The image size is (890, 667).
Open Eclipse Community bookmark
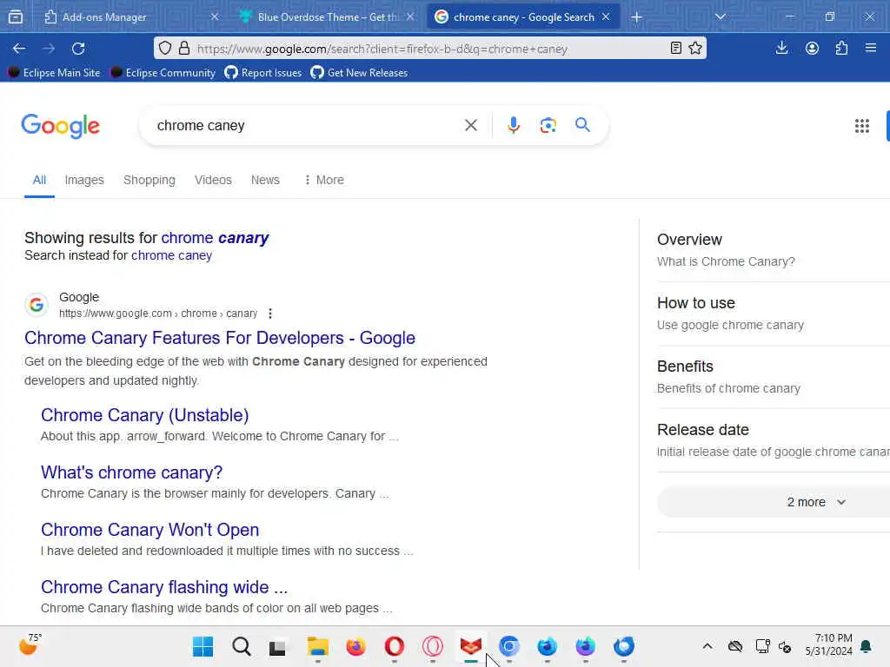(x=163, y=73)
